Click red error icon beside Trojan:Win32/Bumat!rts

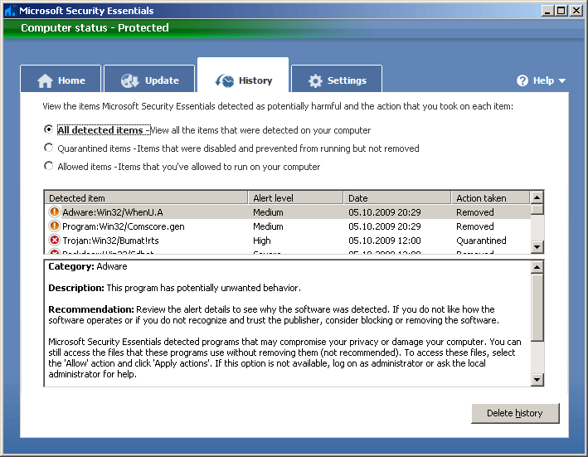point(55,240)
